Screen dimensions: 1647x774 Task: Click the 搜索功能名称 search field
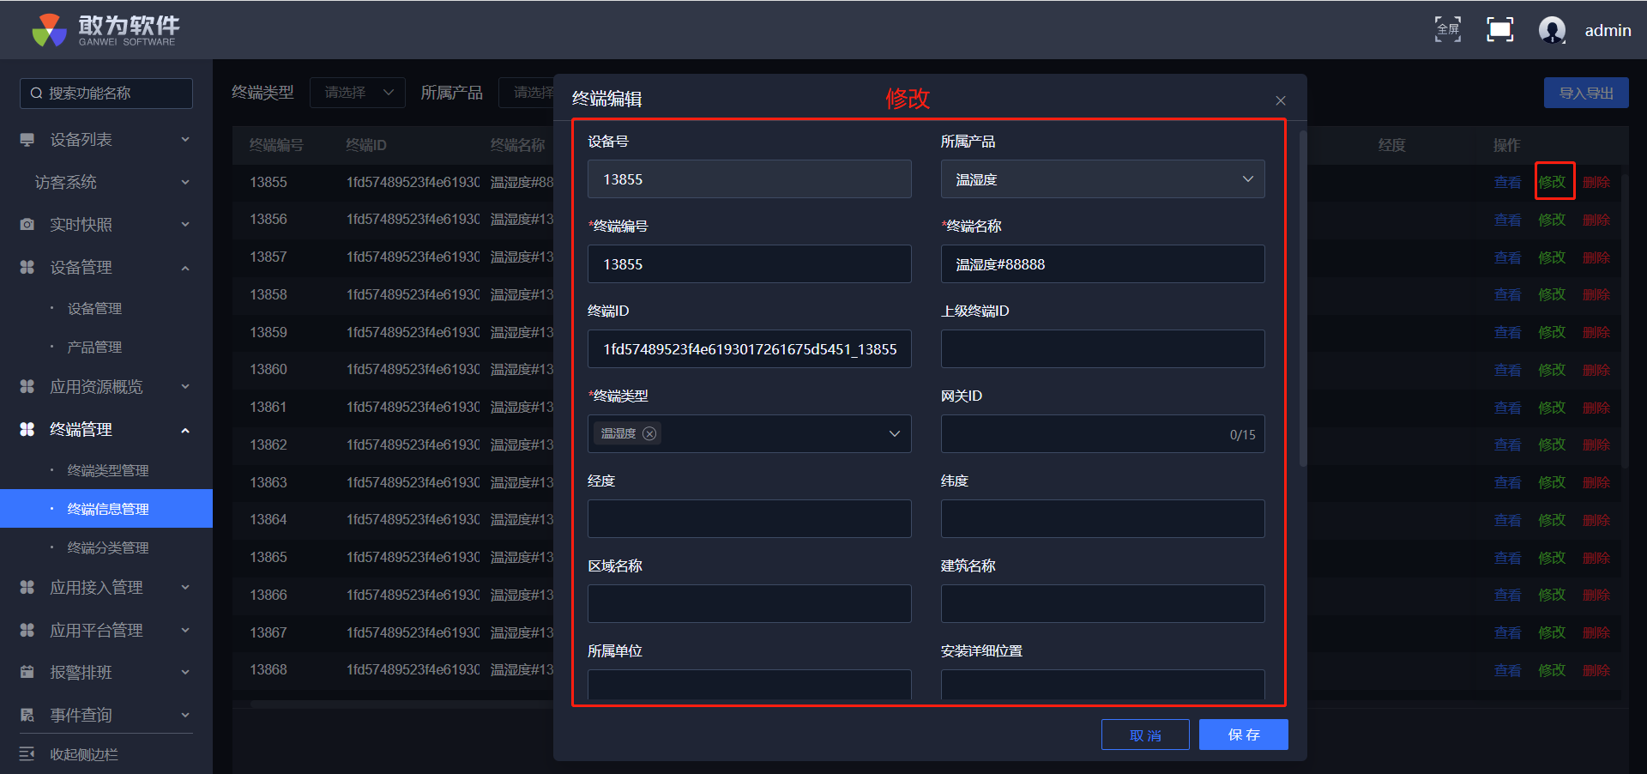tap(106, 94)
